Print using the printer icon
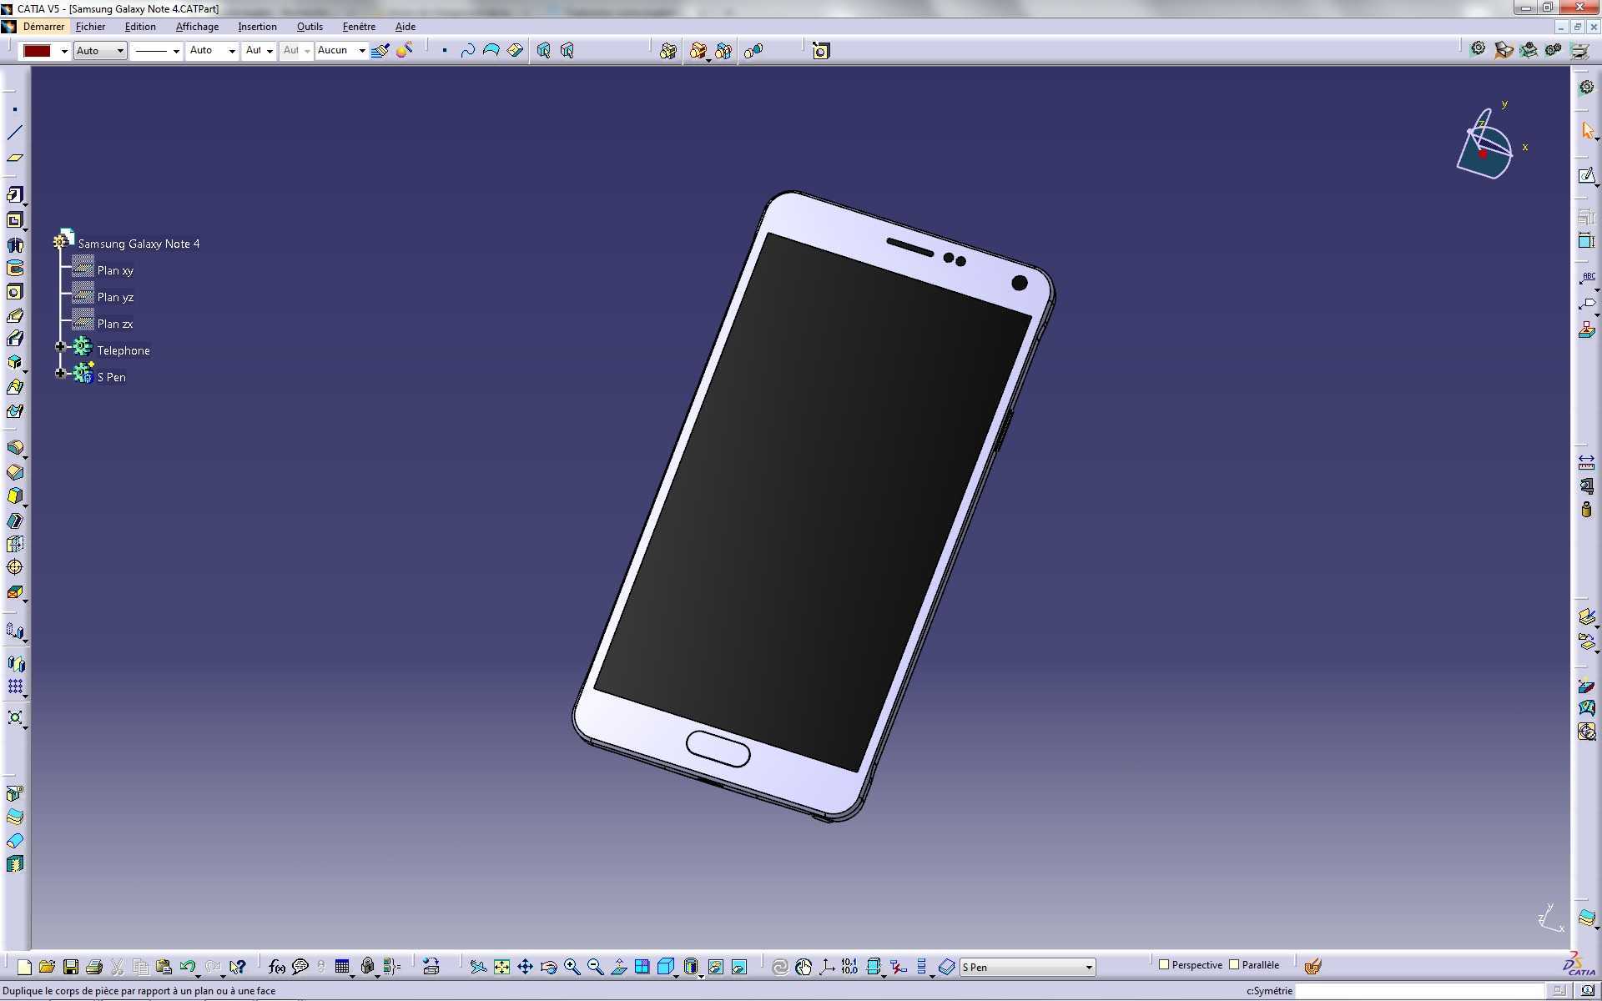 (x=94, y=967)
